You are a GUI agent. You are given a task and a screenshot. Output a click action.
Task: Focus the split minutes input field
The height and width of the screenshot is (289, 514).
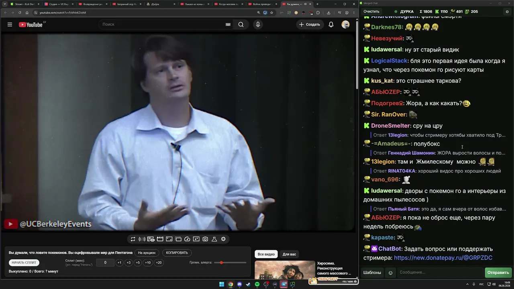[105, 263]
